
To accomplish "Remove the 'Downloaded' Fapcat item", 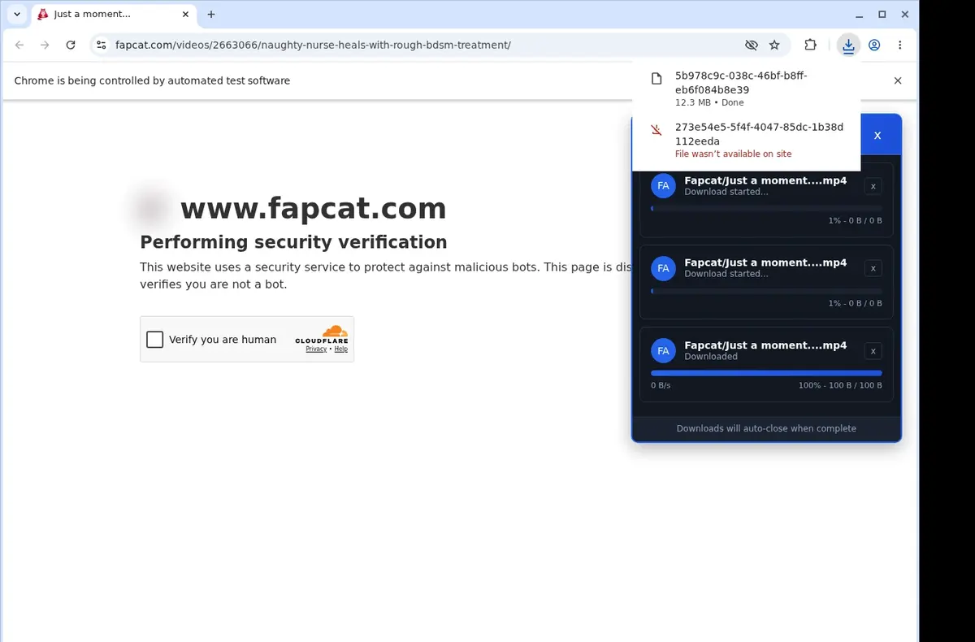I will click(873, 351).
